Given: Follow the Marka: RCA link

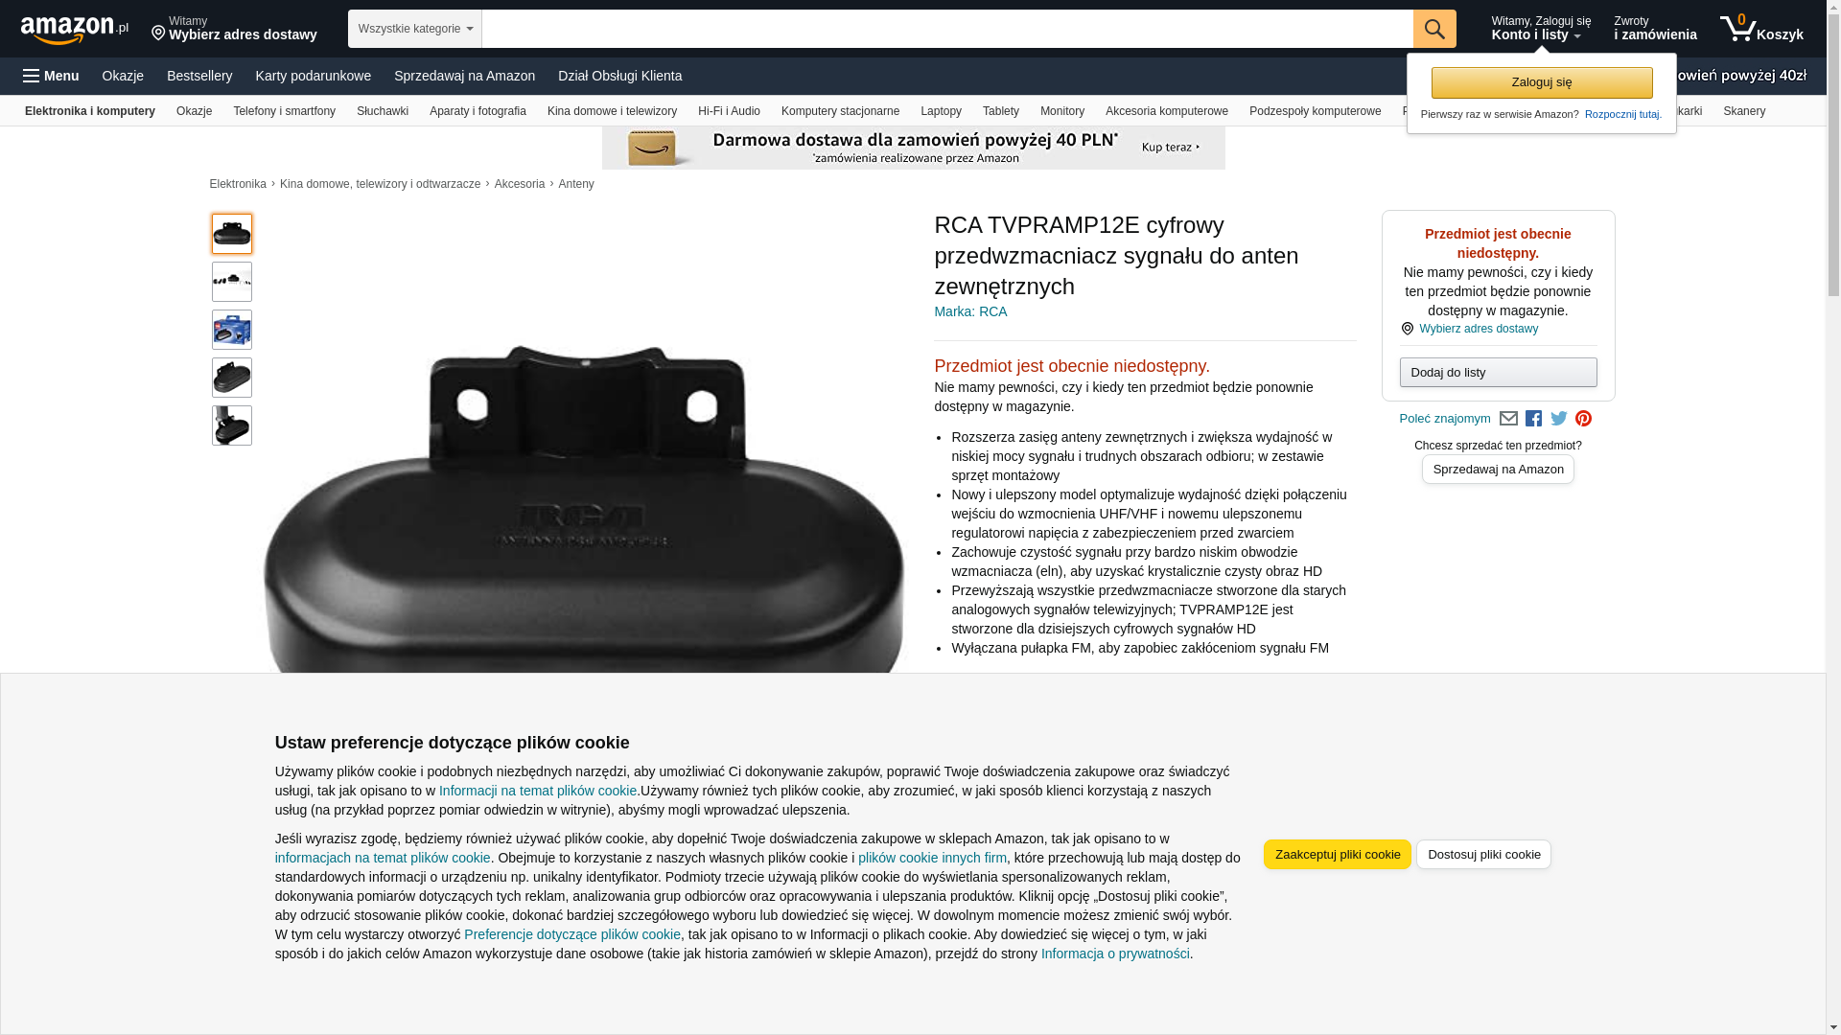Looking at the screenshot, I should [970, 311].
